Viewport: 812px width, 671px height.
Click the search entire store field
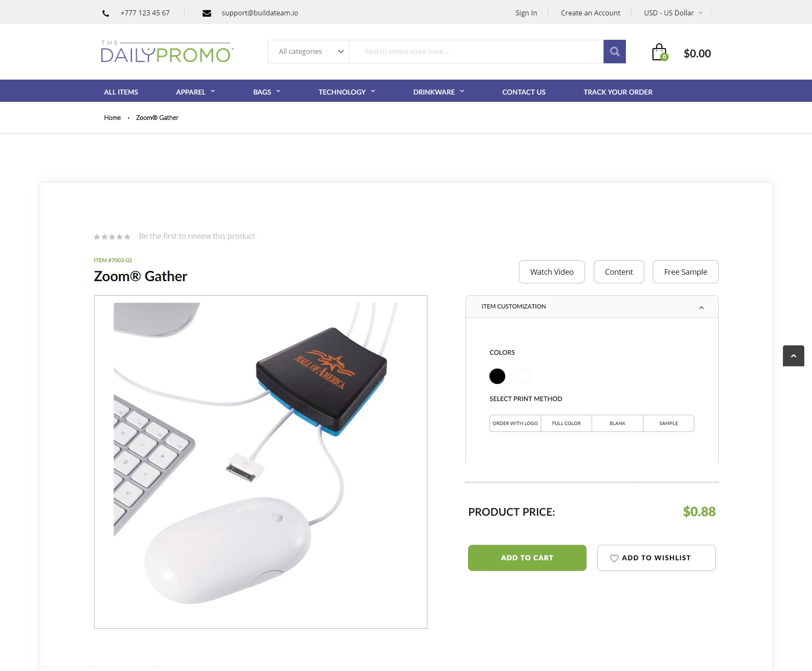point(476,51)
